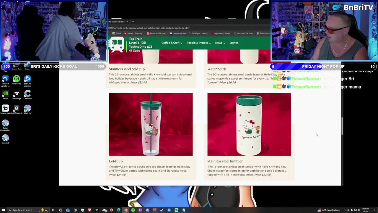Click the Stainless steel tumbler heading
378x213 pixels.
(225, 161)
